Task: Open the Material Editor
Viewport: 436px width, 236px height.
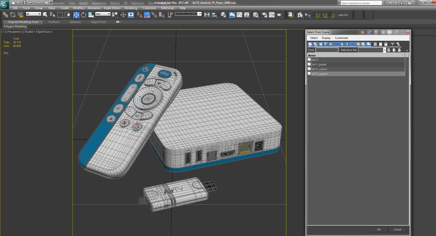Action: 255,14
